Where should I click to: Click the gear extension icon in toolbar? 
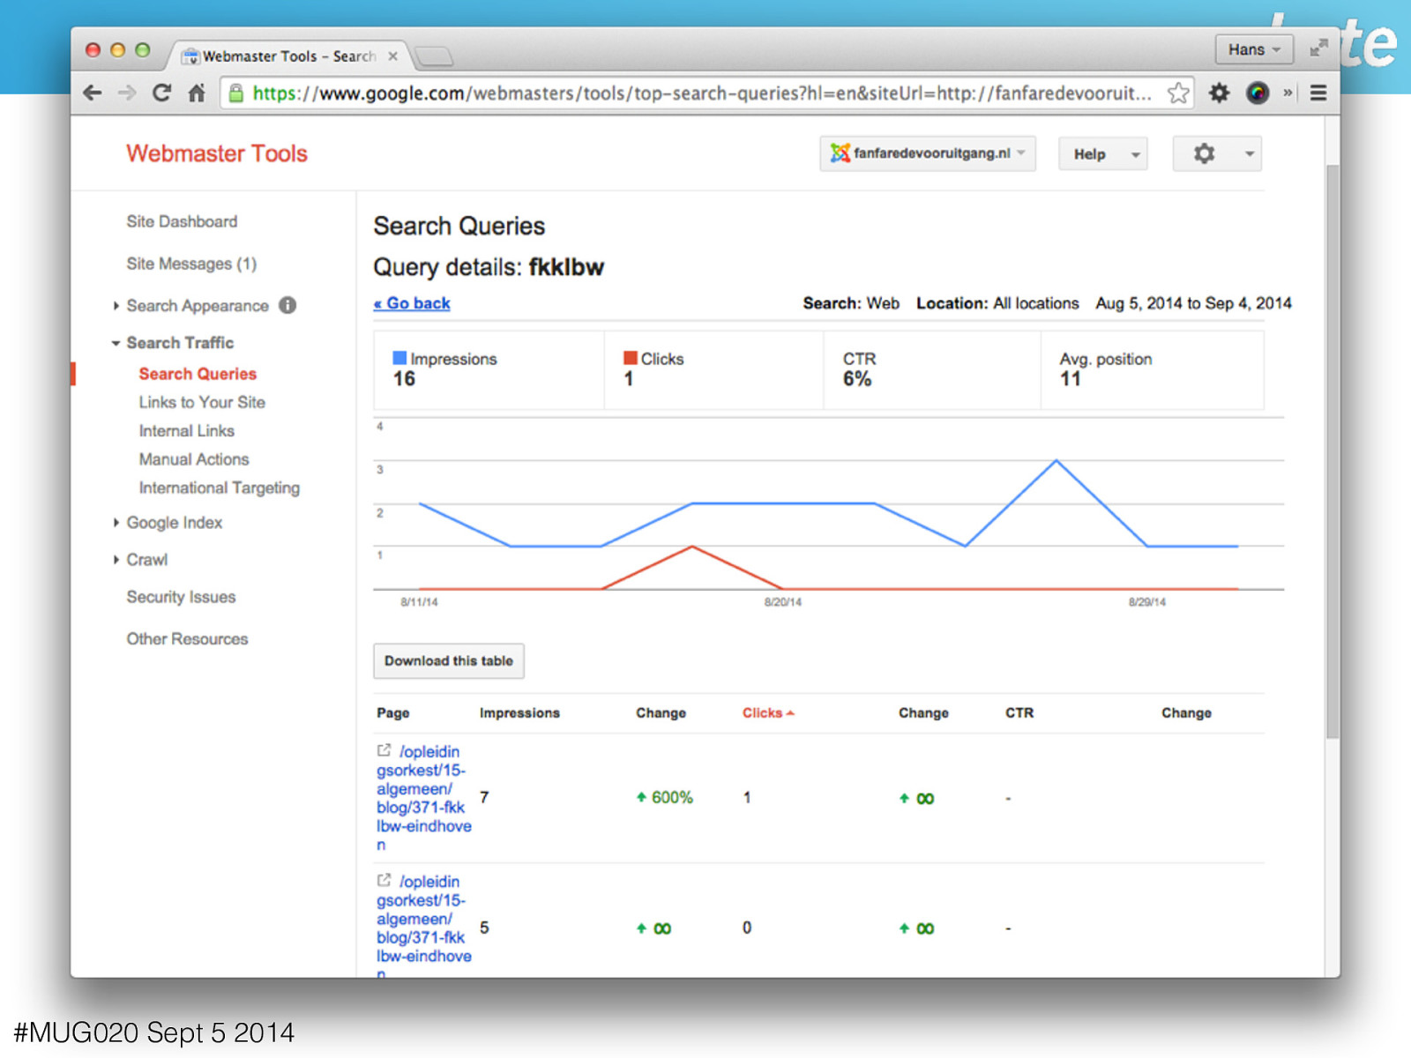pyautogui.click(x=1219, y=93)
